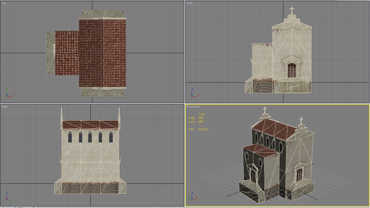Open the Front viewport label menu
This screenshot has width=370, height=208.
pos(189,3)
